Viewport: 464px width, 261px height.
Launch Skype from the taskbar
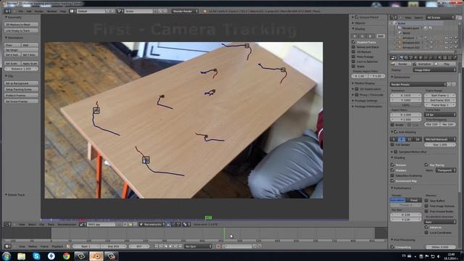[36, 256]
